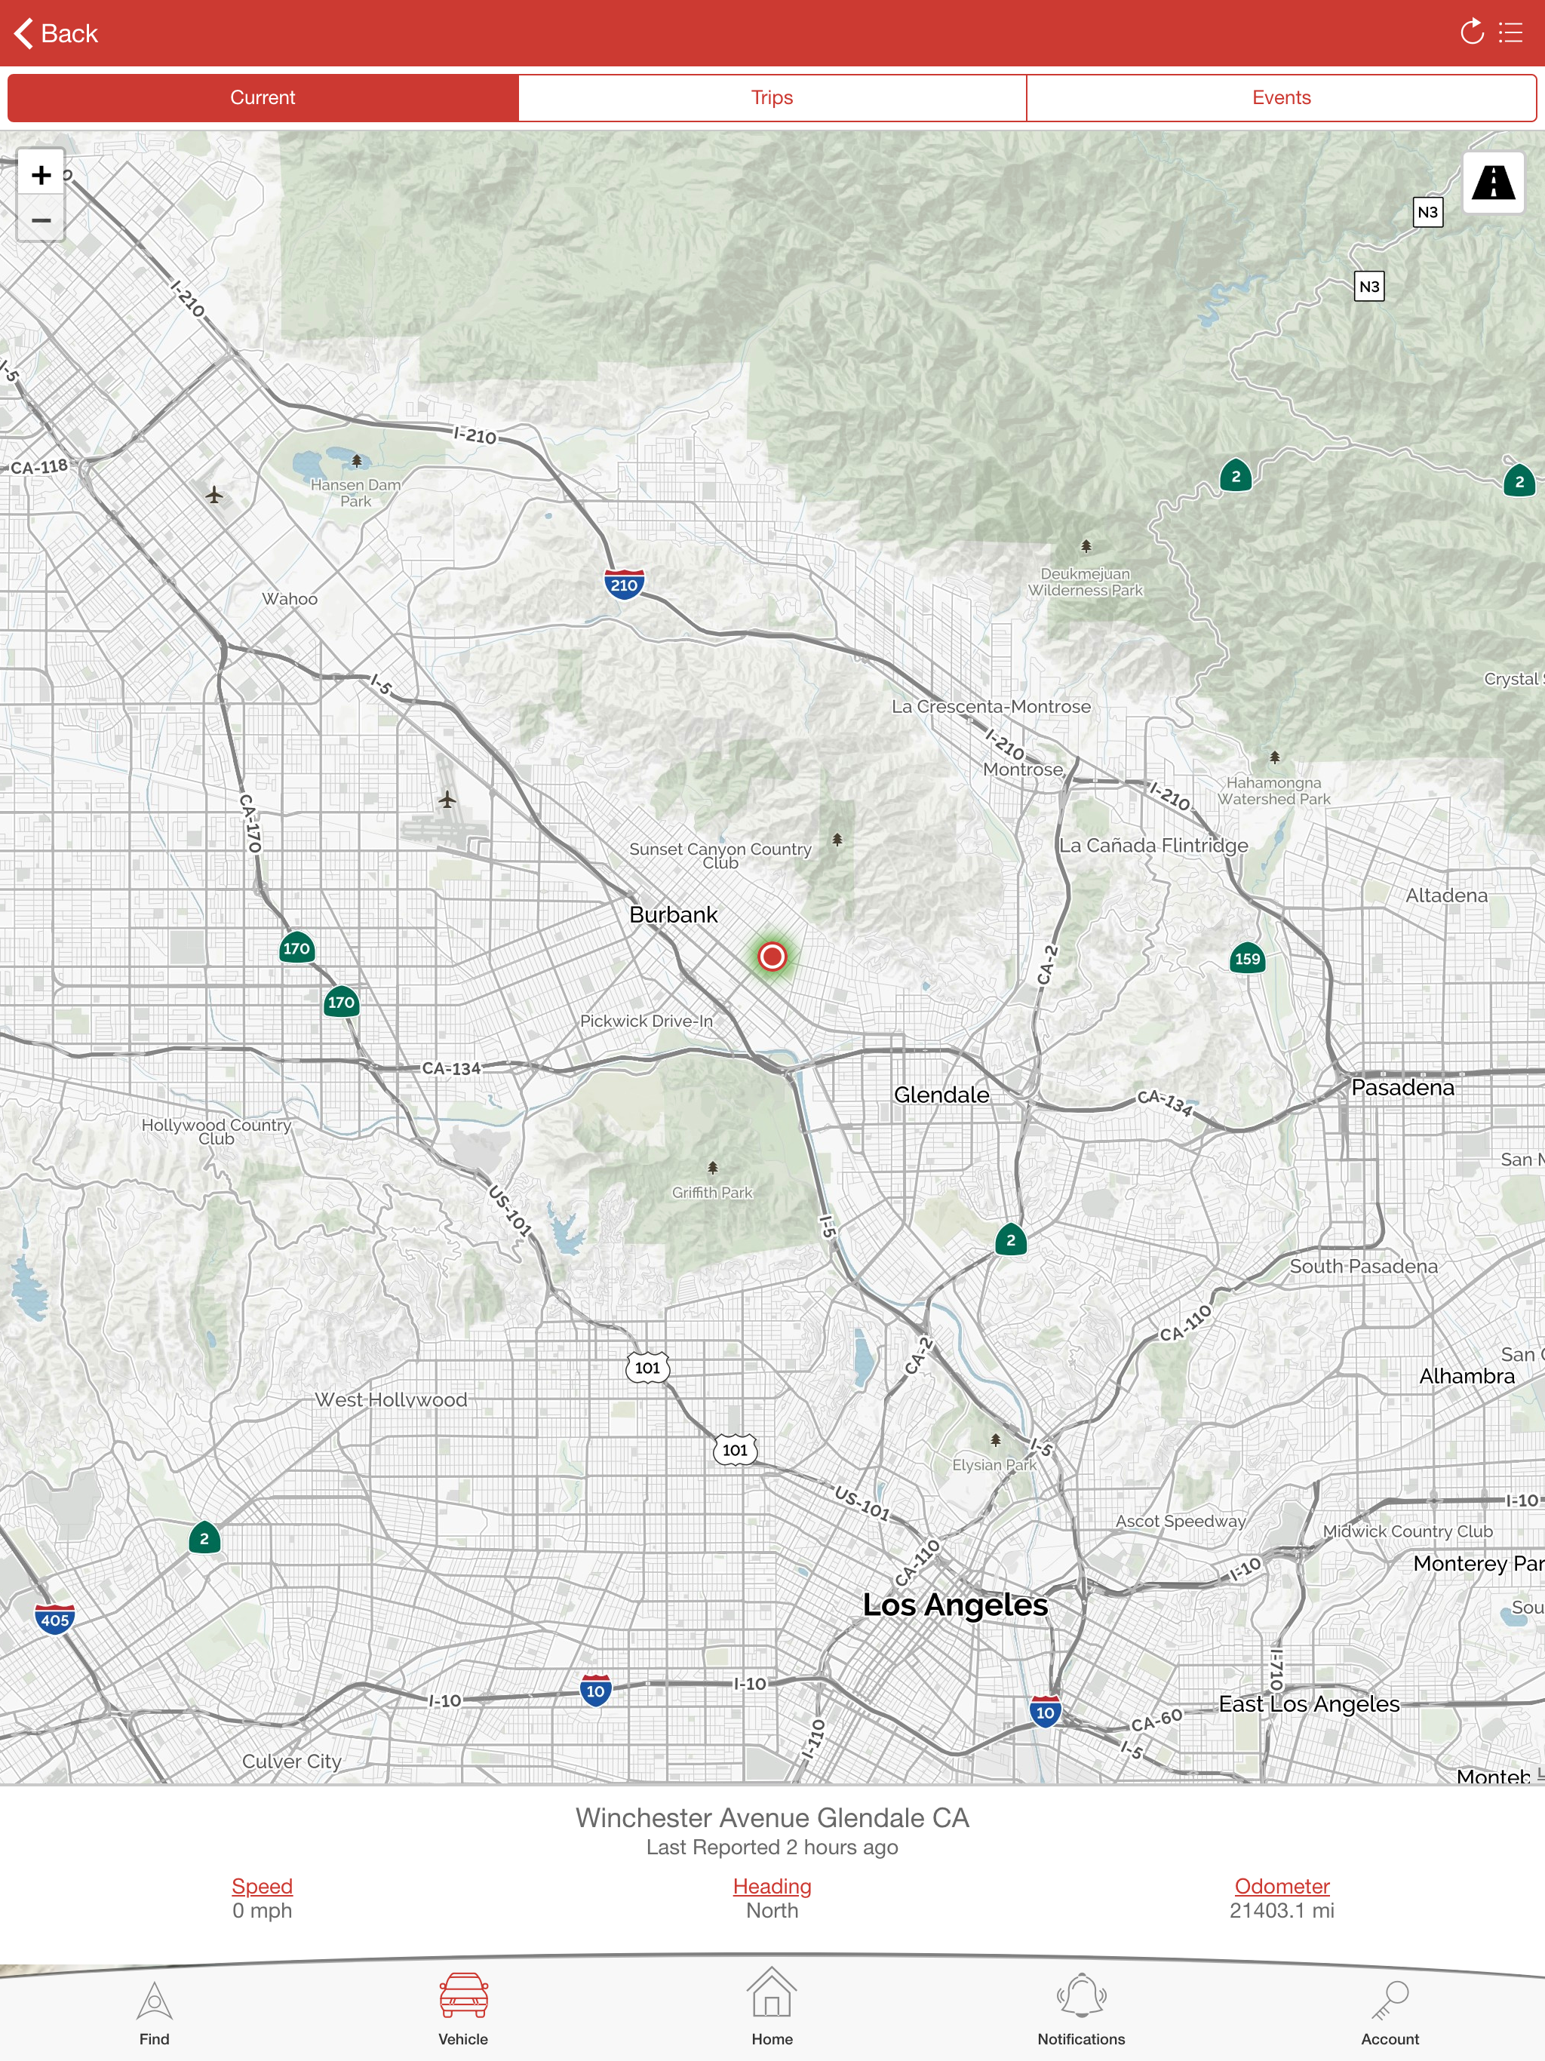Open the Notifications bell tab
Screen dimensions: 1545x2061
(x=1081, y=2010)
